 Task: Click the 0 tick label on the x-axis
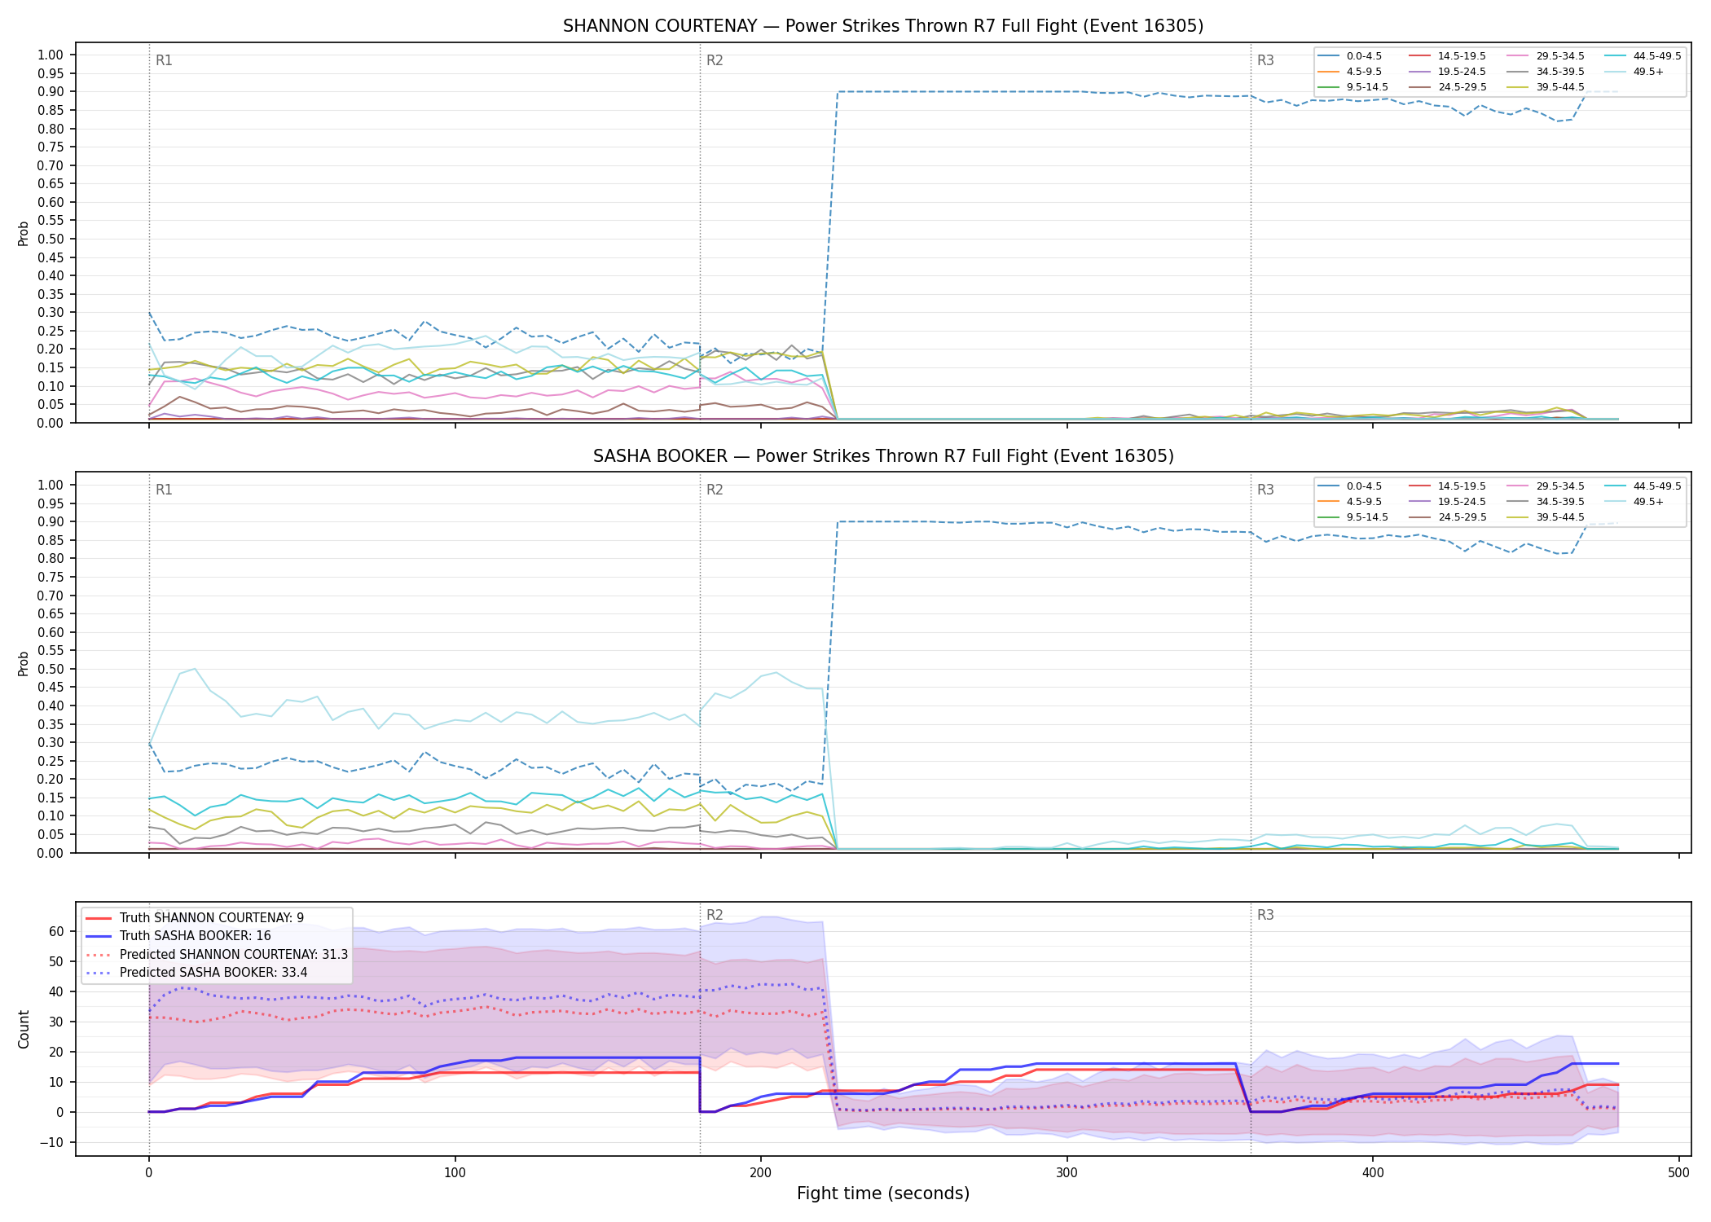point(148,1173)
